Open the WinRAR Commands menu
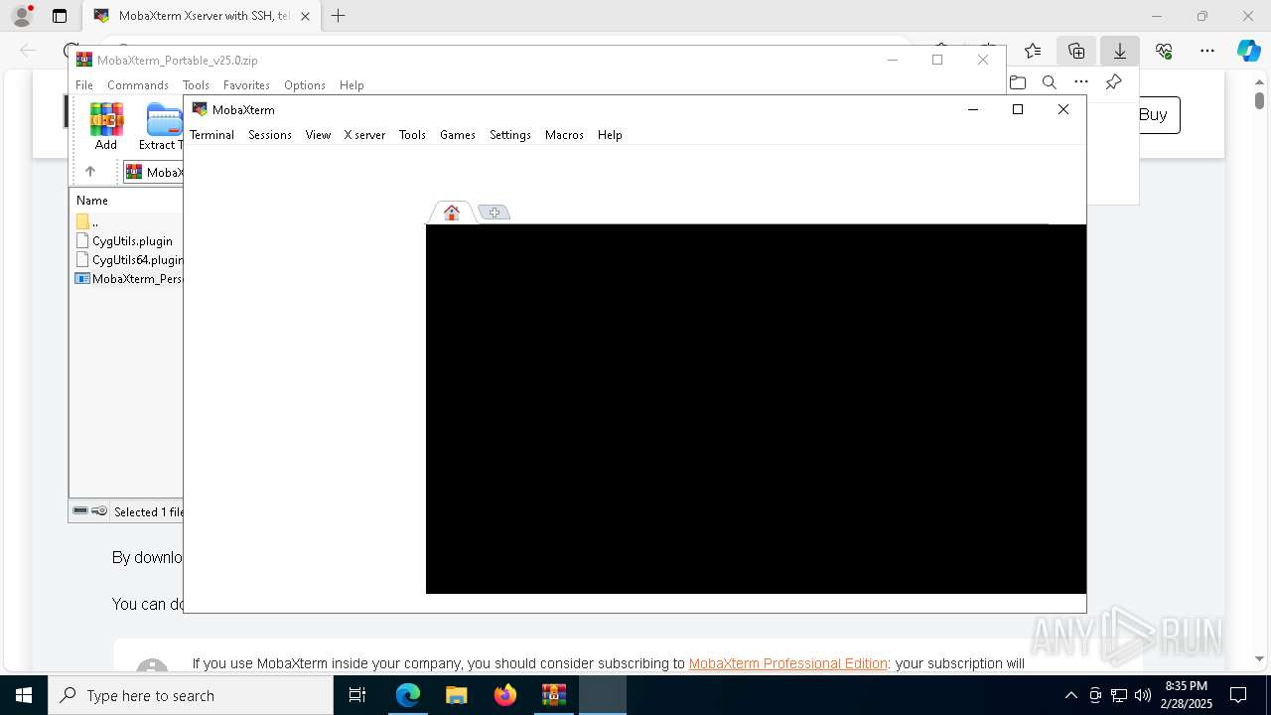1271x715 pixels. 138,85
